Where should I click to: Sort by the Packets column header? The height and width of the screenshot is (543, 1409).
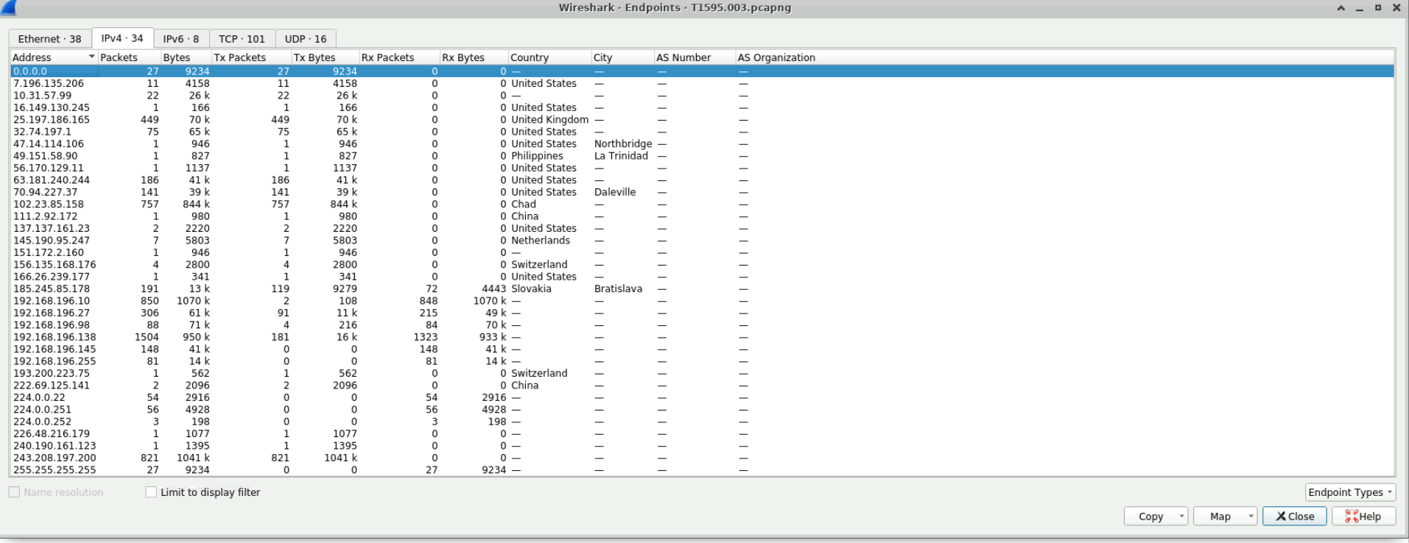pos(129,57)
